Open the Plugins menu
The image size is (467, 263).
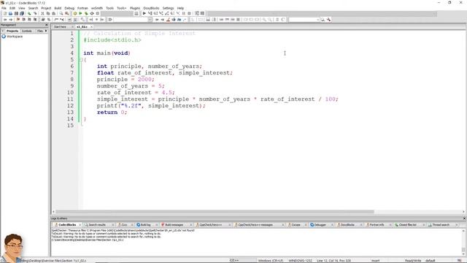[x=135, y=8]
